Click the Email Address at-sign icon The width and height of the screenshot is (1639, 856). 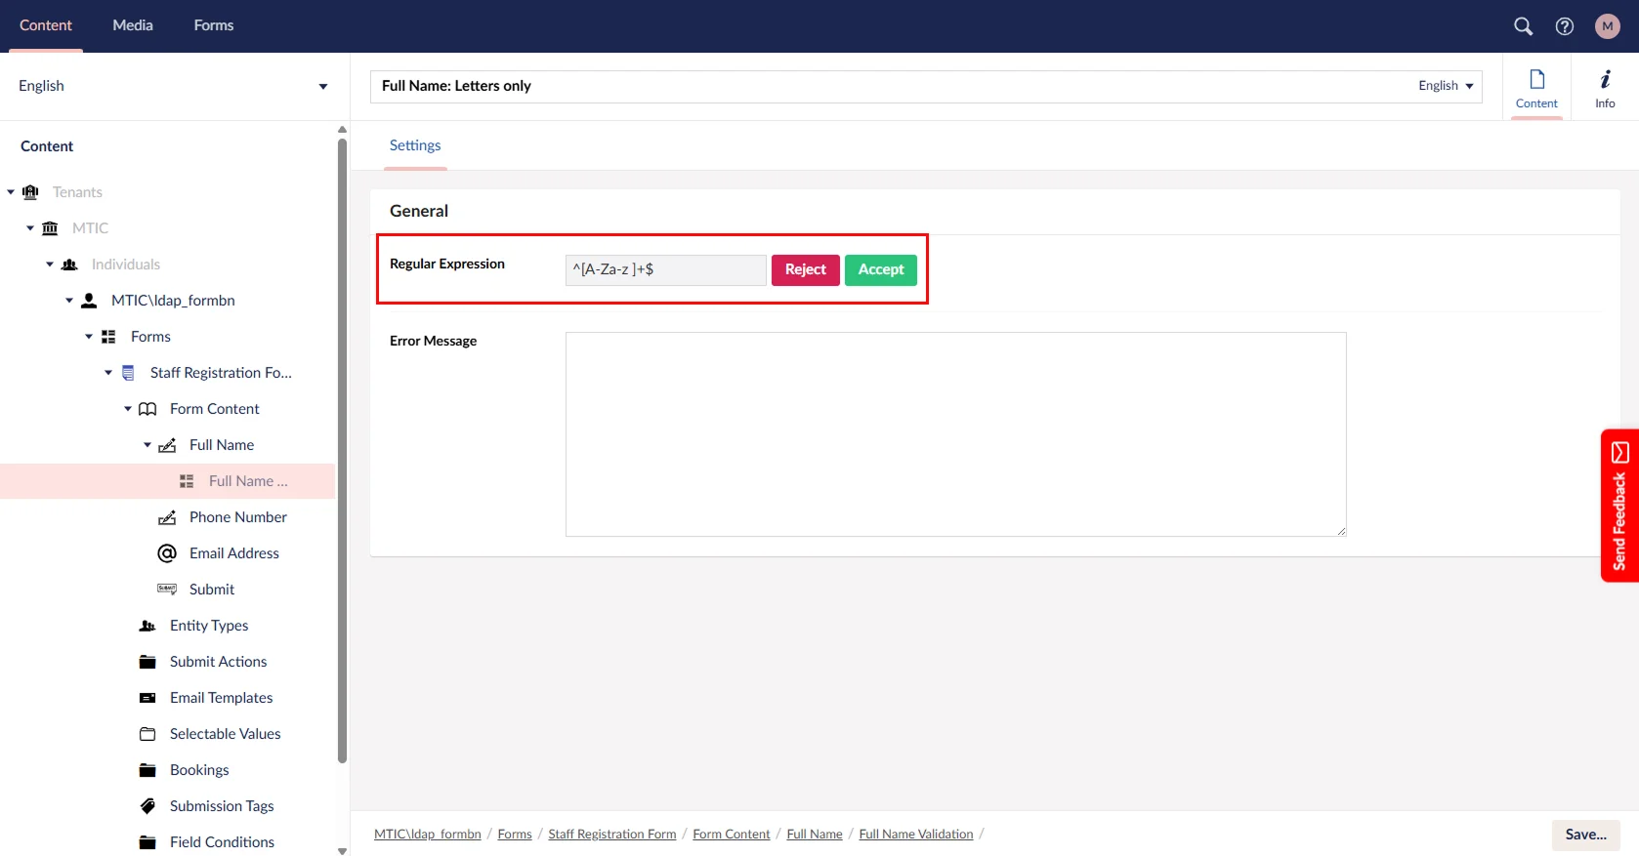167,553
